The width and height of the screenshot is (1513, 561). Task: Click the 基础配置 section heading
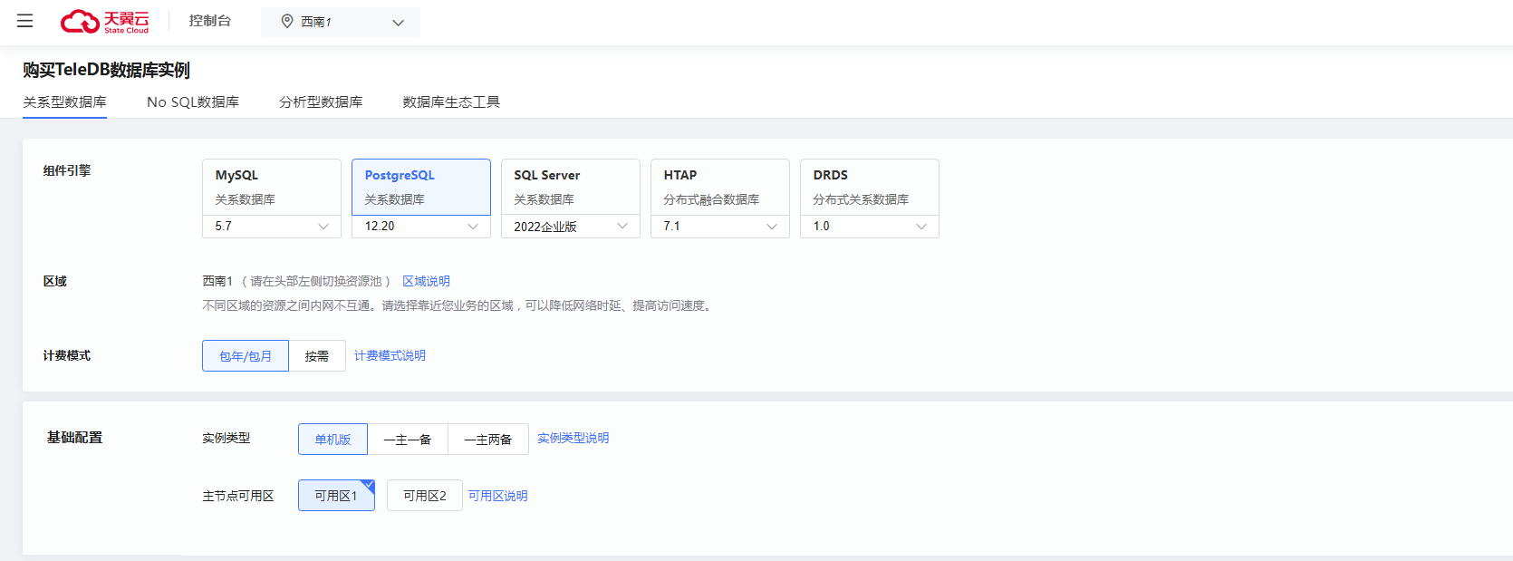(75, 438)
